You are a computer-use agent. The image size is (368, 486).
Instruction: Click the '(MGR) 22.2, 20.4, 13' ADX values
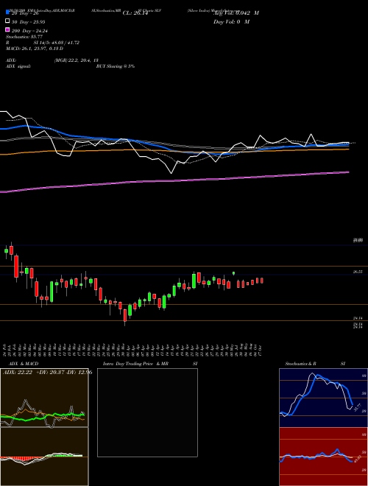click(77, 60)
